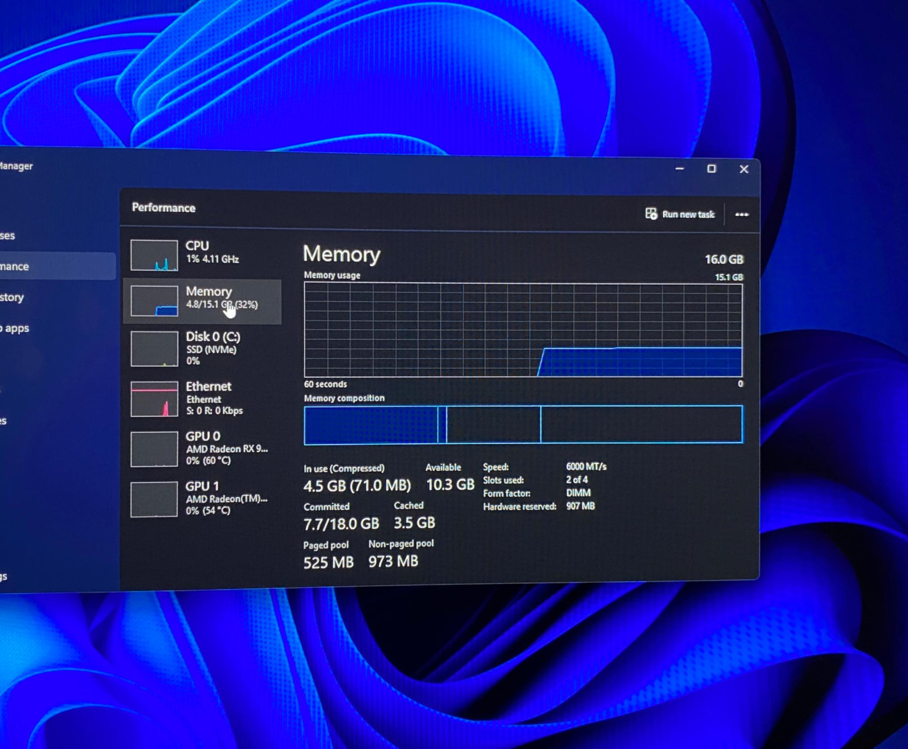
Task: Open the Settings item at sidebar bottom
Action: point(4,576)
